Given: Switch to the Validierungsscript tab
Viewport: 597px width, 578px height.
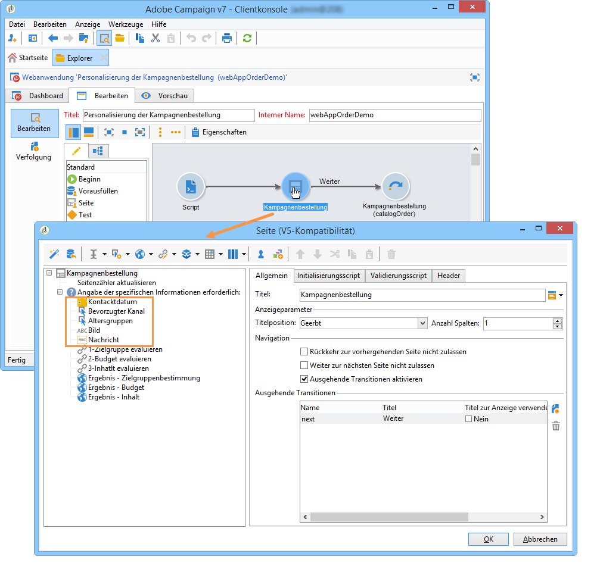Looking at the screenshot, I should (x=398, y=276).
